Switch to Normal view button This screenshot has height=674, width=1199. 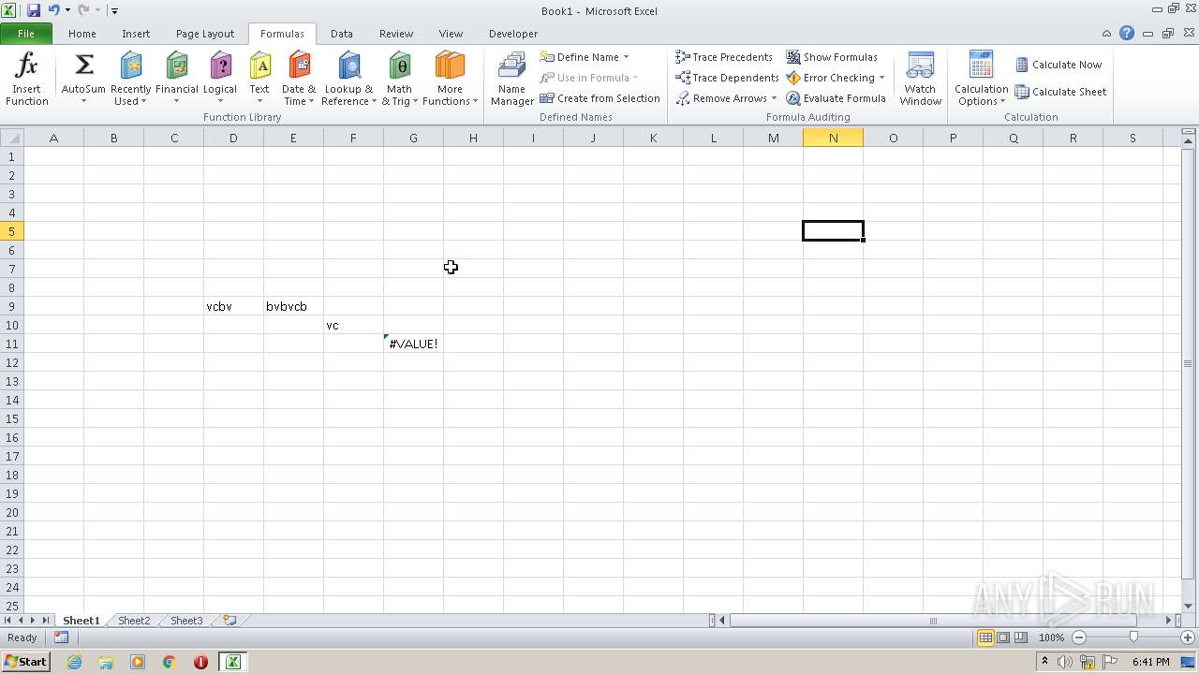[x=985, y=637]
